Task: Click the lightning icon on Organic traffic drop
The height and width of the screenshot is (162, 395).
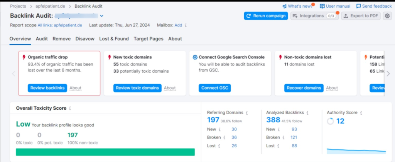Action: (24, 57)
